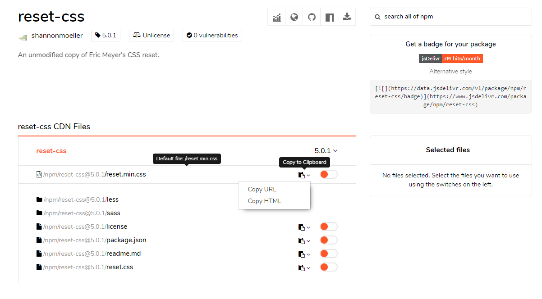
Task: Click file icon beside package.json
Action: [39, 240]
